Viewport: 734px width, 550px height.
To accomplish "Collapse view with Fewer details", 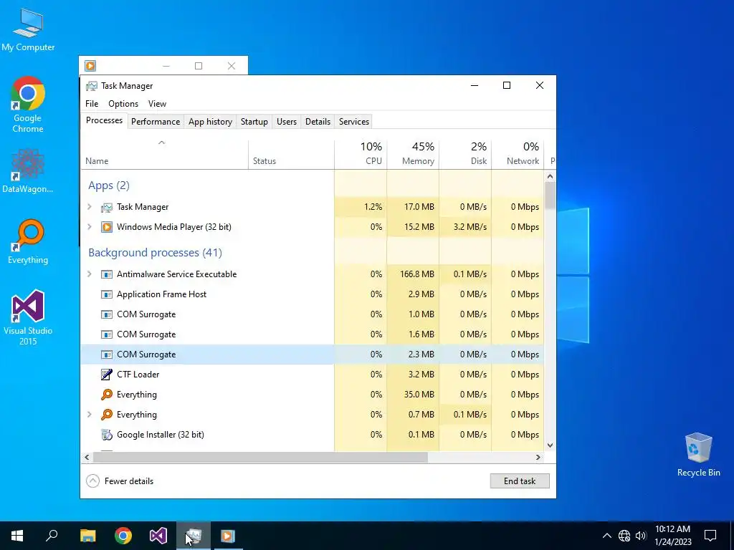I will (120, 481).
